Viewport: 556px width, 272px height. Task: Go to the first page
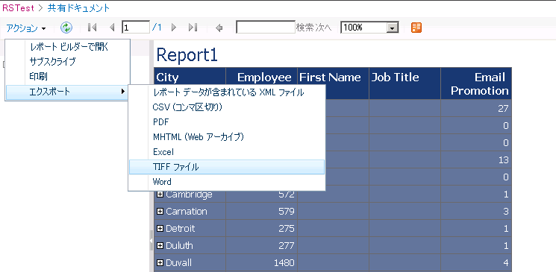[93, 28]
